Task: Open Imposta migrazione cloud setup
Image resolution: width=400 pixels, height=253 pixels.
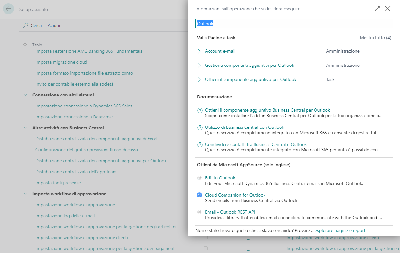Action: 61,62
